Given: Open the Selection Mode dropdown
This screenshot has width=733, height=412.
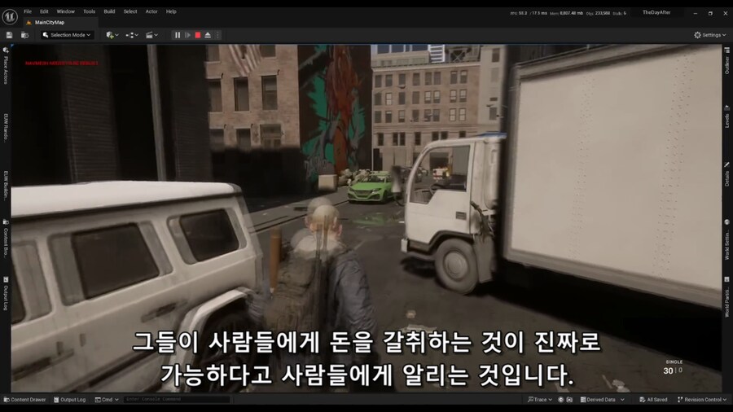Looking at the screenshot, I should tap(67, 35).
